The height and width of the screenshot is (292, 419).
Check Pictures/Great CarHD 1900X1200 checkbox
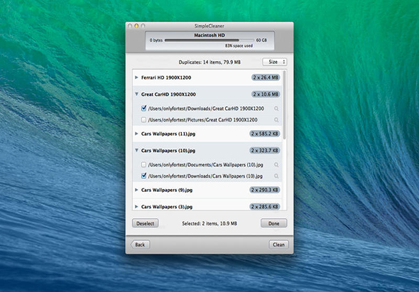click(143, 120)
